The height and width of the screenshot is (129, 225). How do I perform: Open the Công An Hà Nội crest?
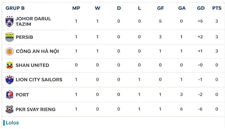pos(9,51)
